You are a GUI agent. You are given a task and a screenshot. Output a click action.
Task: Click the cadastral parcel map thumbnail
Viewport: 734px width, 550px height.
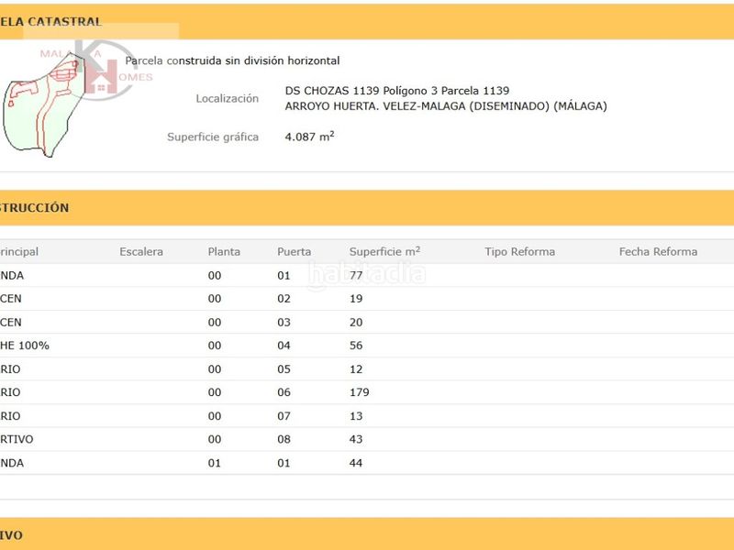click(x=45, y=105)
